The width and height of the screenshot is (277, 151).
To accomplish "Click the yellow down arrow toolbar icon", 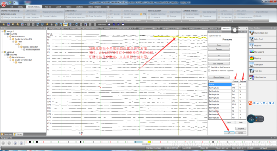I will pos(47,25).
